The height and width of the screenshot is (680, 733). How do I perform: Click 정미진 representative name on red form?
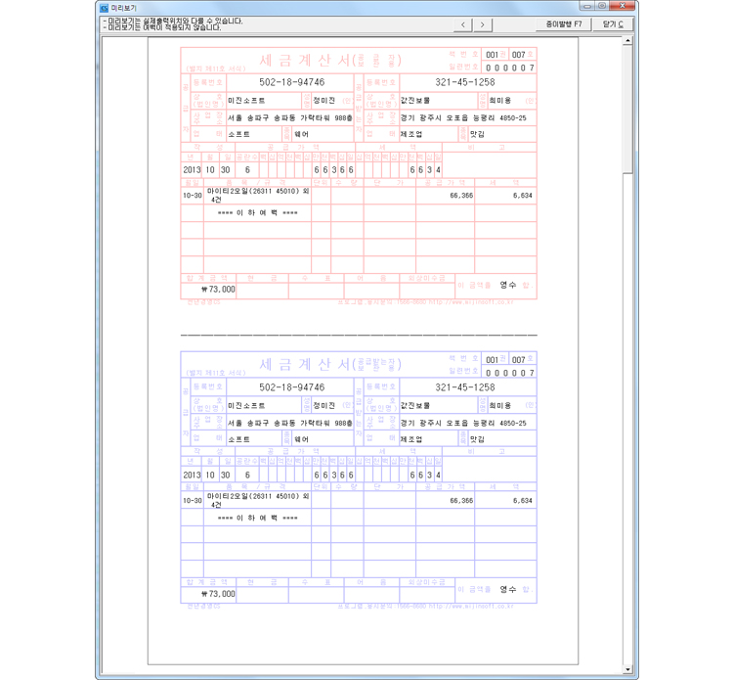(x=323, y=101)
